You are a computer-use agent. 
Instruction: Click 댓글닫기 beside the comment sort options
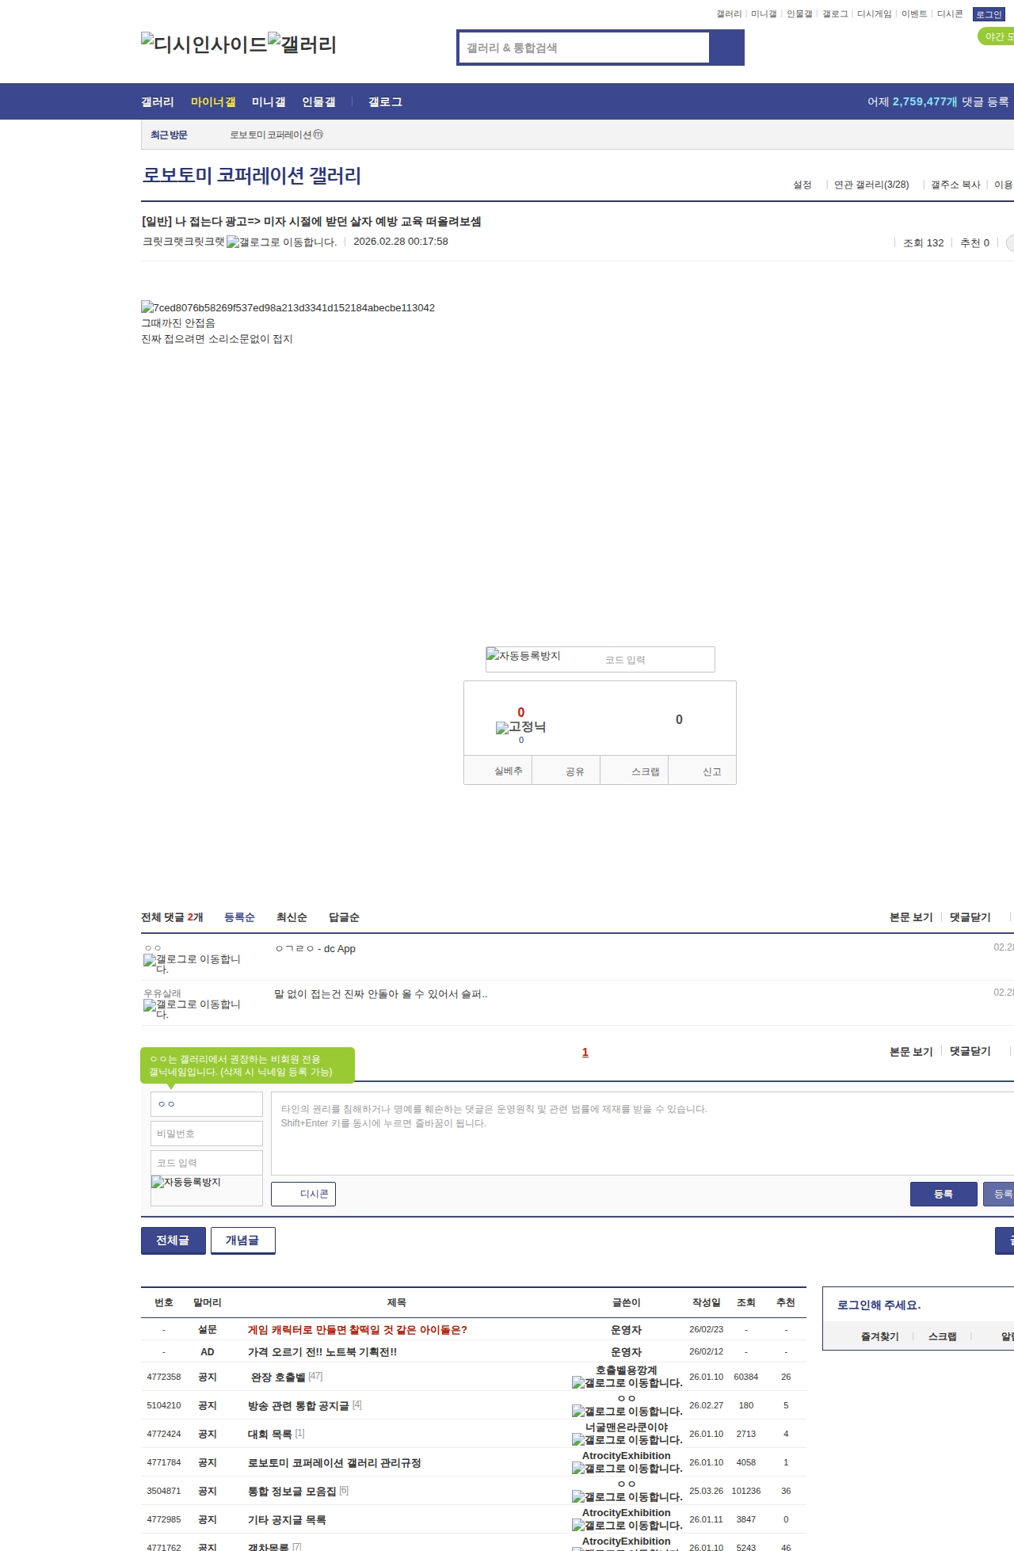[x=970, y=917]
